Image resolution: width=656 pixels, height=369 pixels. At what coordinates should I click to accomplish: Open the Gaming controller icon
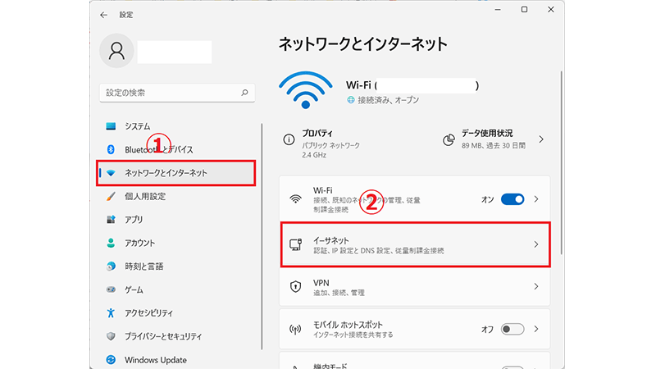[111, 289]
